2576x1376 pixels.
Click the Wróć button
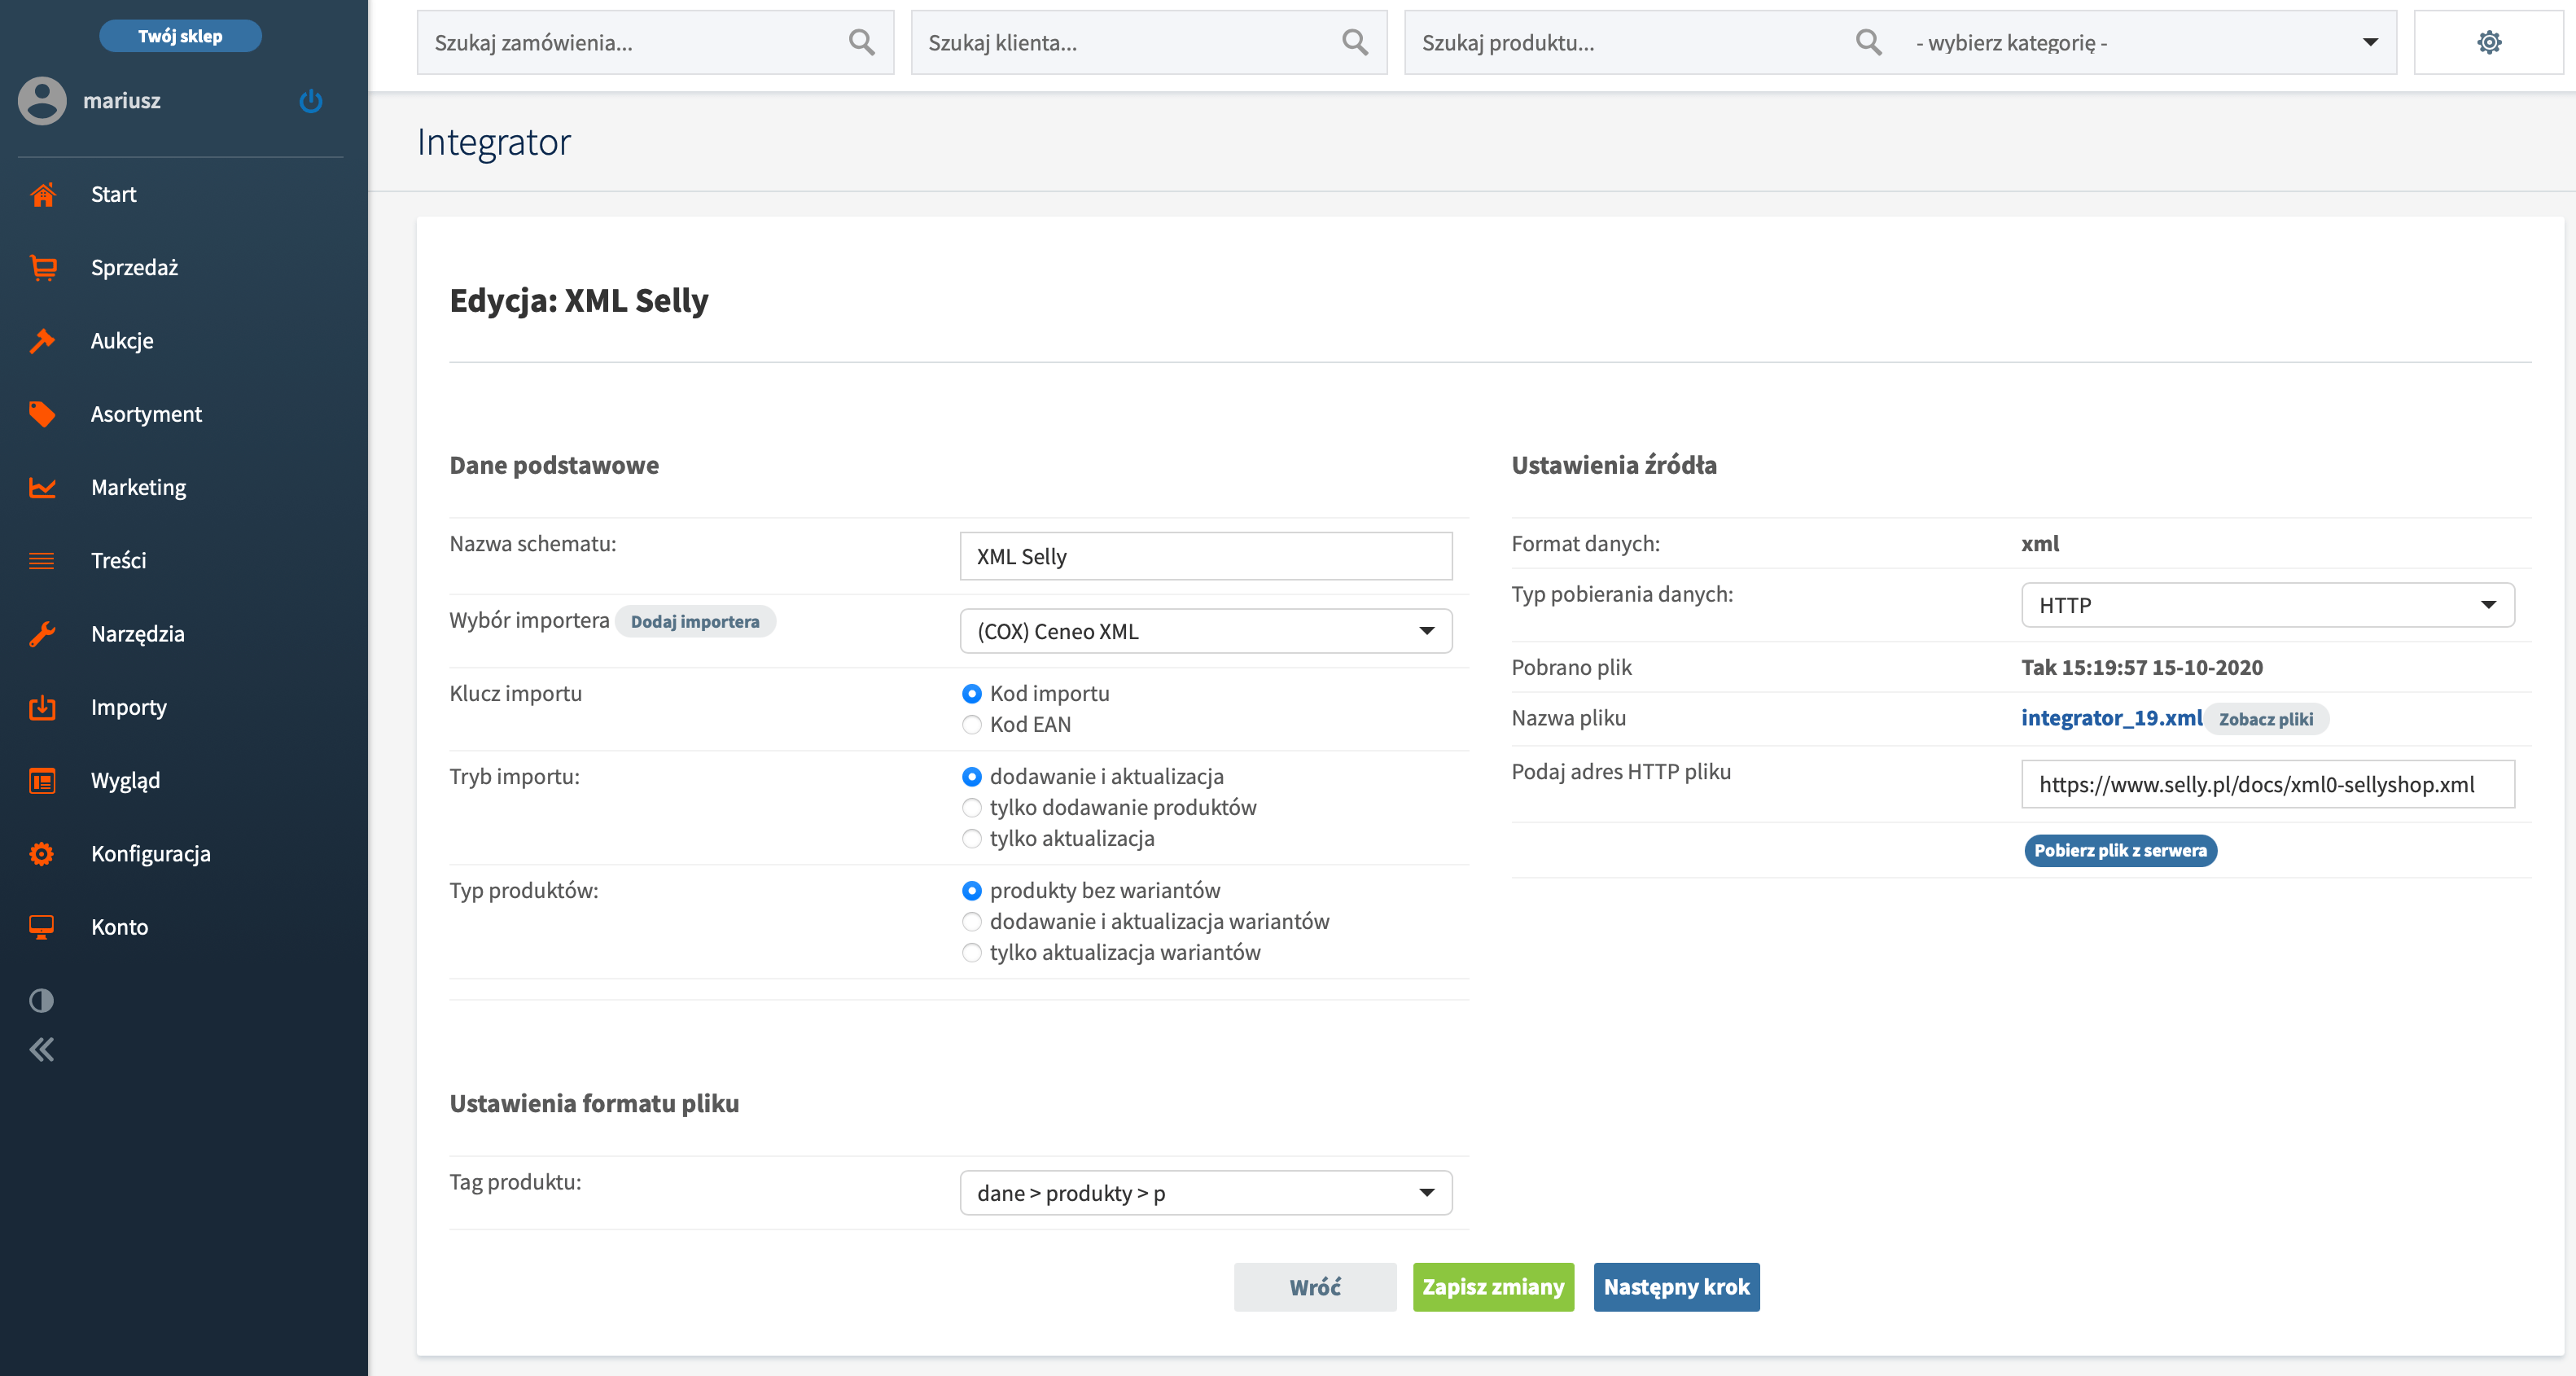[x=1315, y=1287]
